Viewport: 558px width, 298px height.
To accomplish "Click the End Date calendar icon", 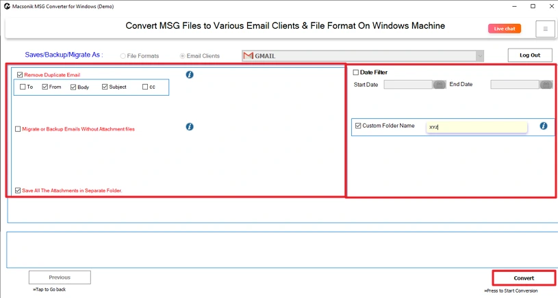I will click(x=546, y=85).
